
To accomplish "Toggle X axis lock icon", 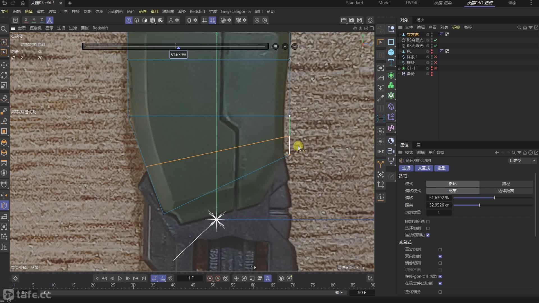I will click(26, 20).
